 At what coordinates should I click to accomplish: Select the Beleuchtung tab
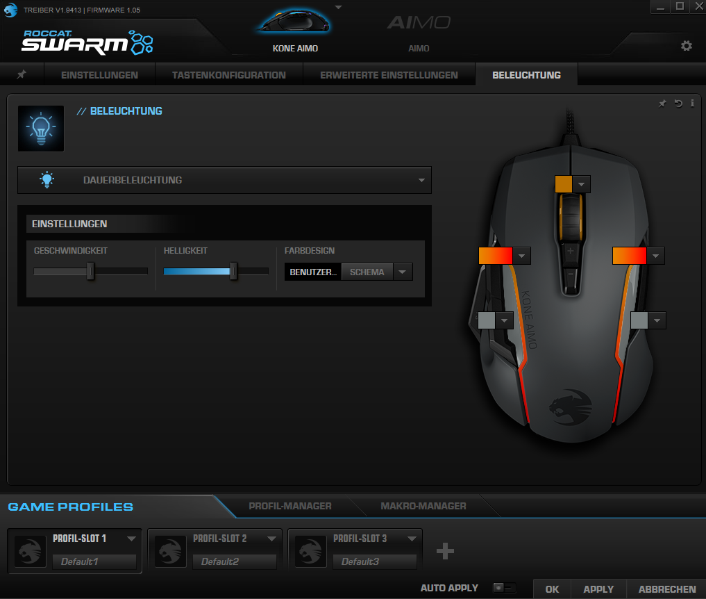tap(526, 75)
